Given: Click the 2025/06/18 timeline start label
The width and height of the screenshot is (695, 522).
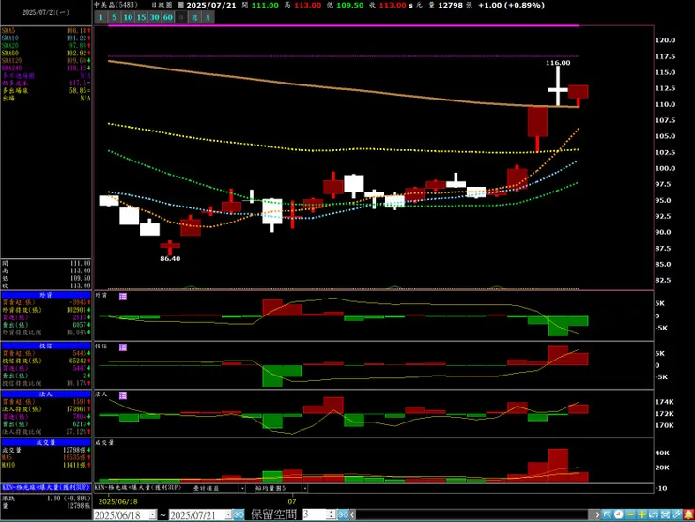Looking at the screenshot, I should (118, 502).
